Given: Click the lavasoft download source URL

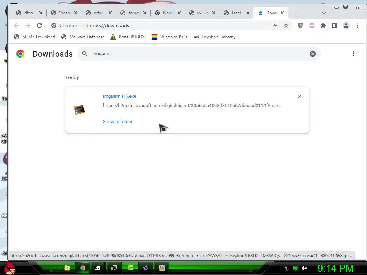Looking at the screenshot, I should pyautogui.click(x=192, y=106).
